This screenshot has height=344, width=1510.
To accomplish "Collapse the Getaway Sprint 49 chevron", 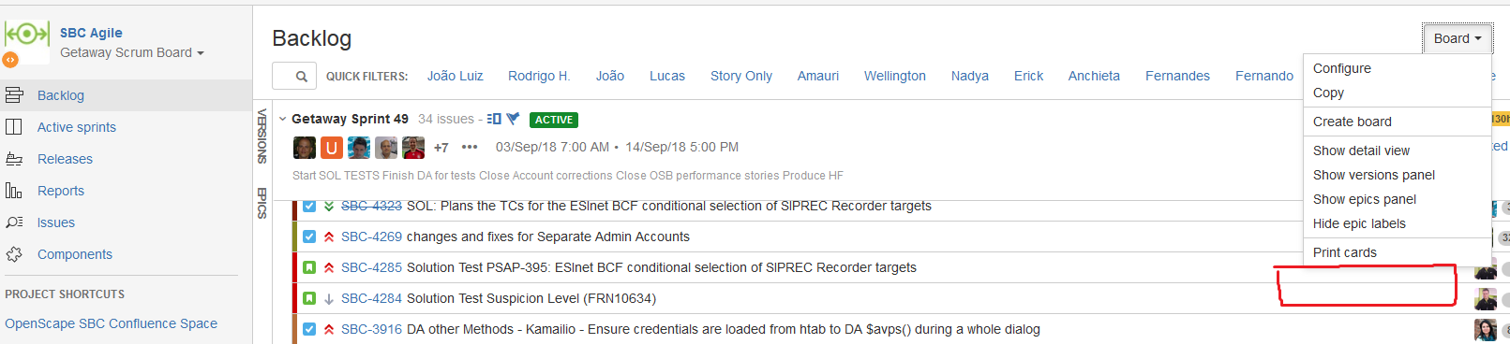I will click(281, 120).
